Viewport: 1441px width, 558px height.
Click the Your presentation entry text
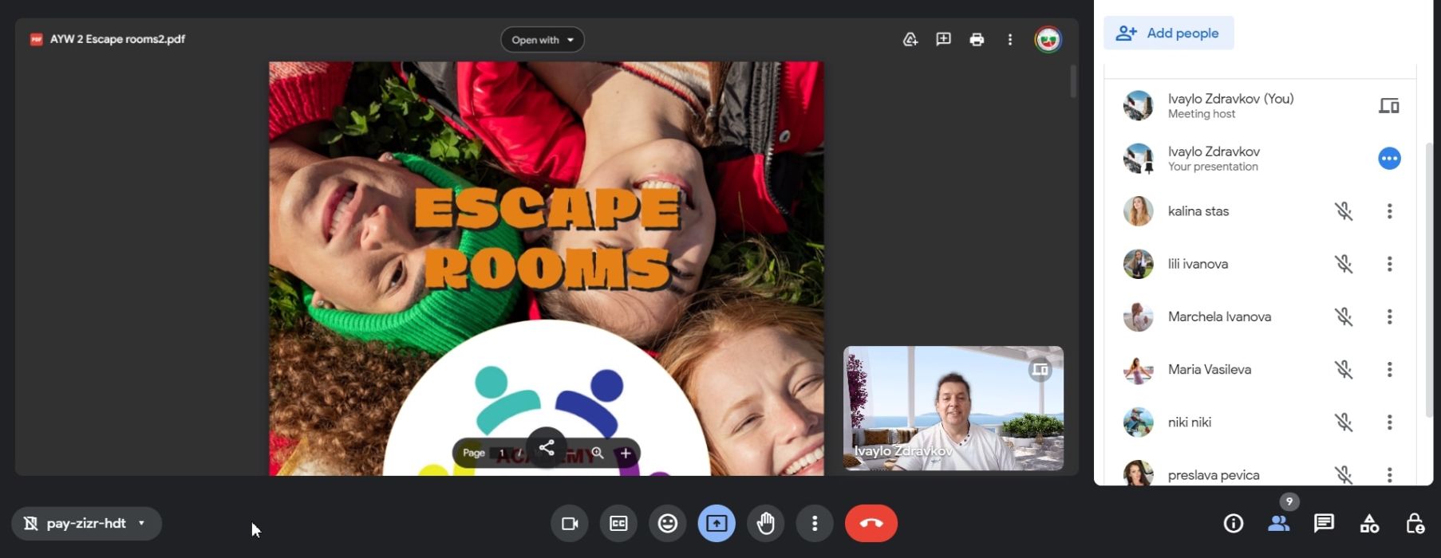tap(1213, 167)
